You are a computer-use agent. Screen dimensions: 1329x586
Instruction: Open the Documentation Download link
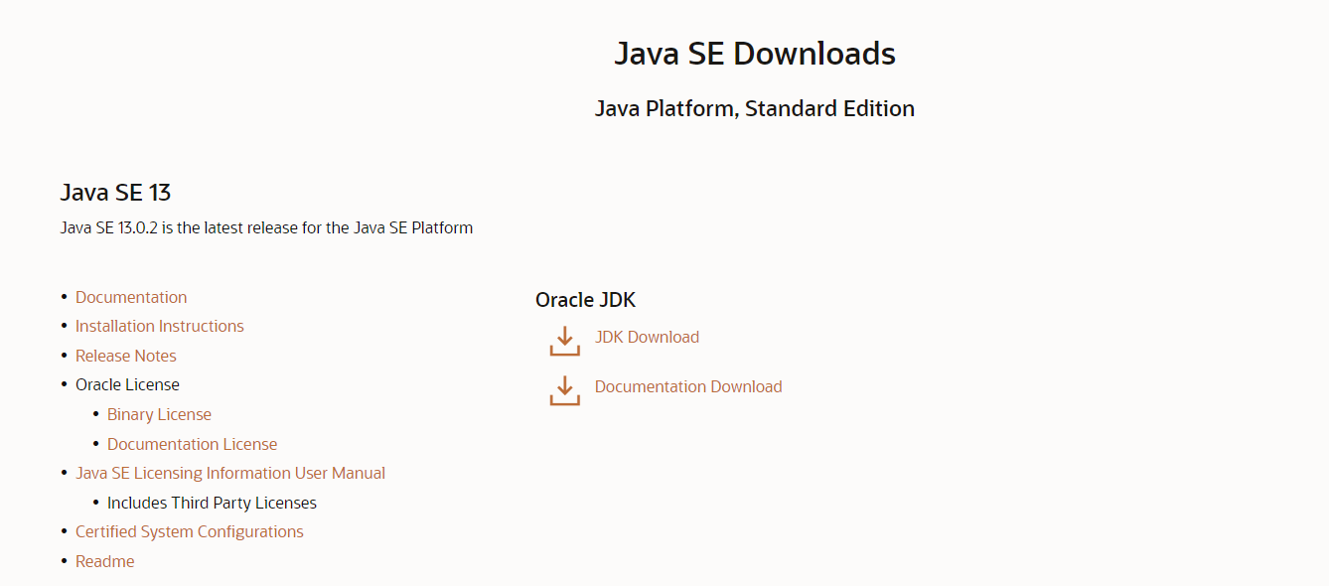coord(688,386)
